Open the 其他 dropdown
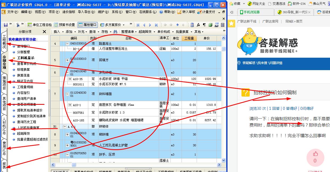The image size is (330, 172). [x=199, y=32]
